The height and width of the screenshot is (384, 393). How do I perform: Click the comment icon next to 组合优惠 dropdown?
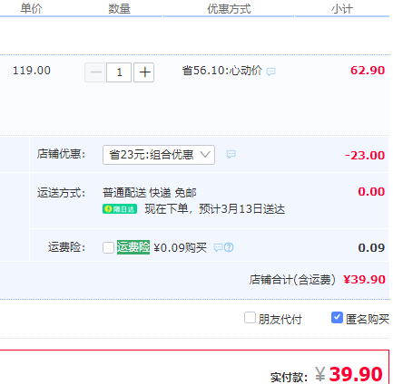[x=231, y=155]
